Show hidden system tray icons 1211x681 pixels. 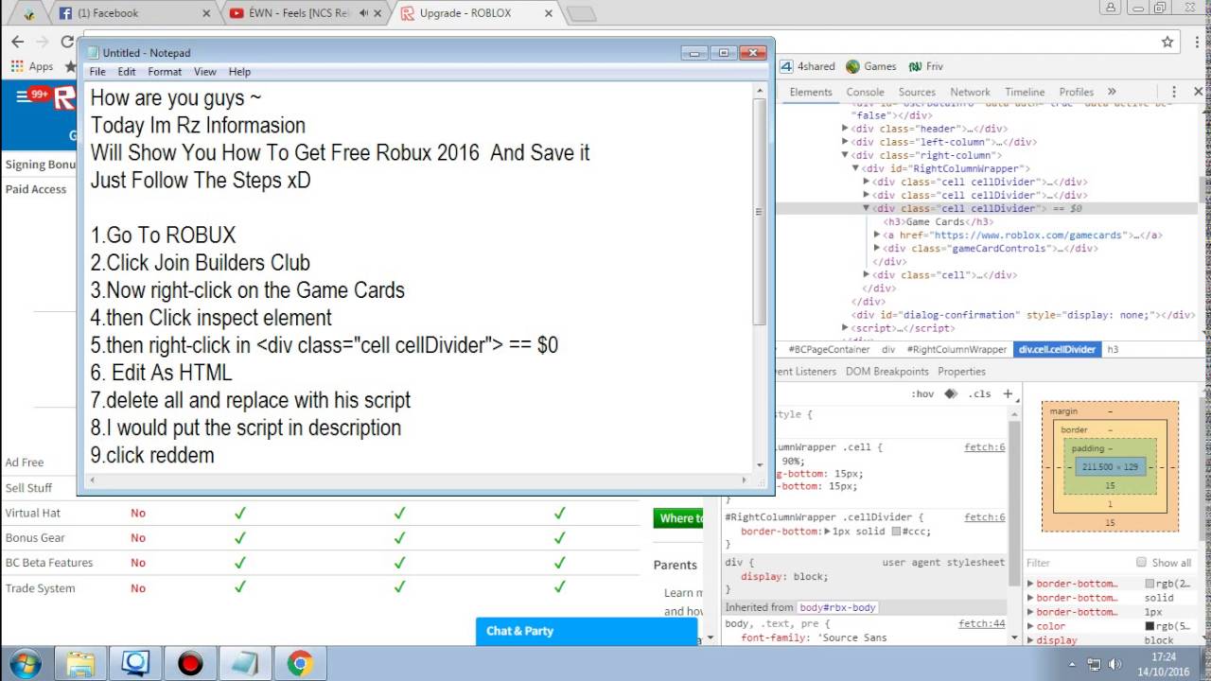point(1072,664)
